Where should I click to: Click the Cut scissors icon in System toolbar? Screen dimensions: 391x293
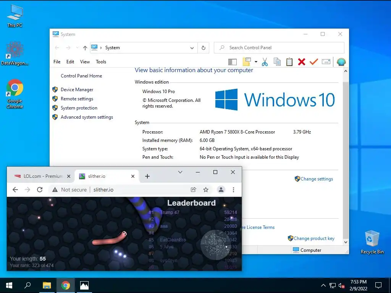tap(265, 62)
